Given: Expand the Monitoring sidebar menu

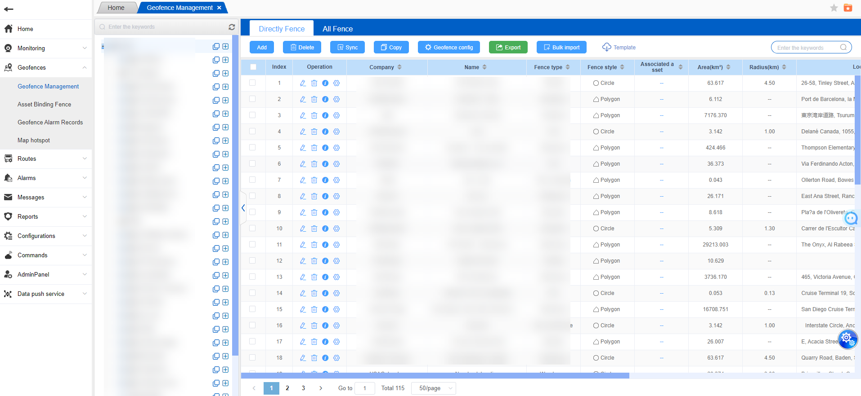Looking at the screenshot, I should pyautogui.click(x=46, y=48).
